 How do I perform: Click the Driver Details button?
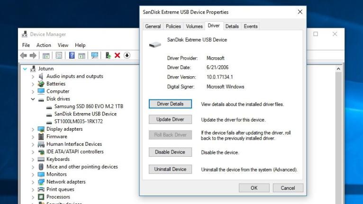[x=170, y=104]
